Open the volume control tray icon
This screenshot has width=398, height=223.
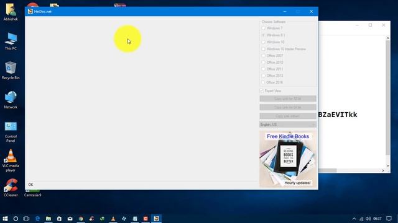tap(368, 219)
